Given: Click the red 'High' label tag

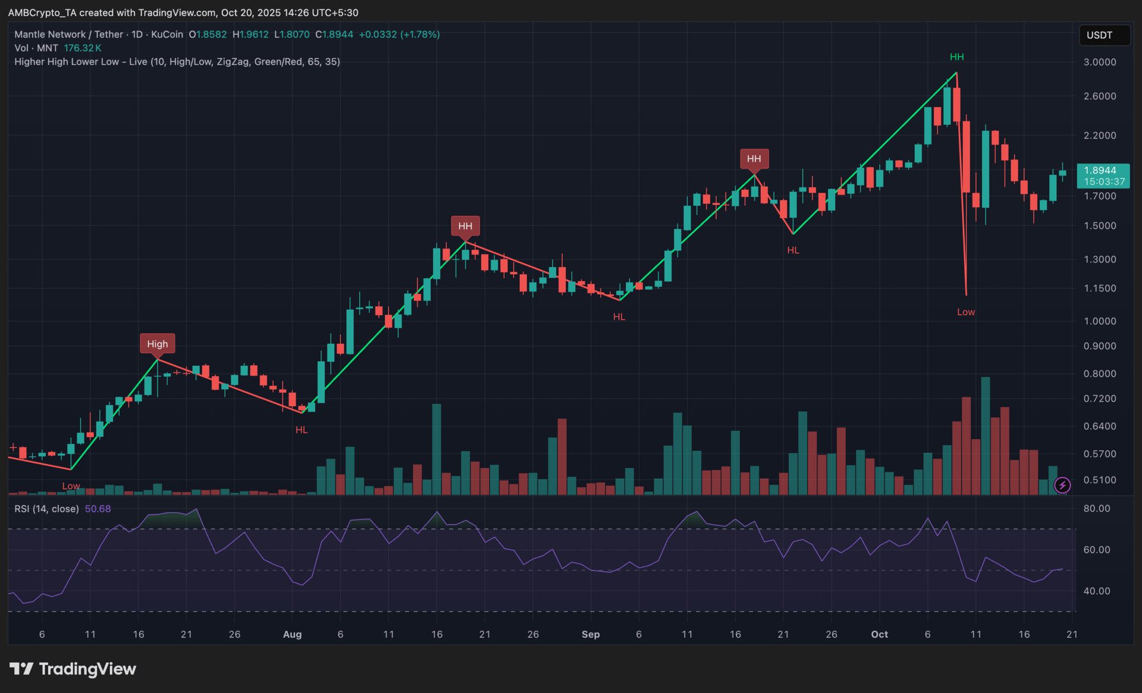Looking at the screenshot, I should [x=158, y=344].
